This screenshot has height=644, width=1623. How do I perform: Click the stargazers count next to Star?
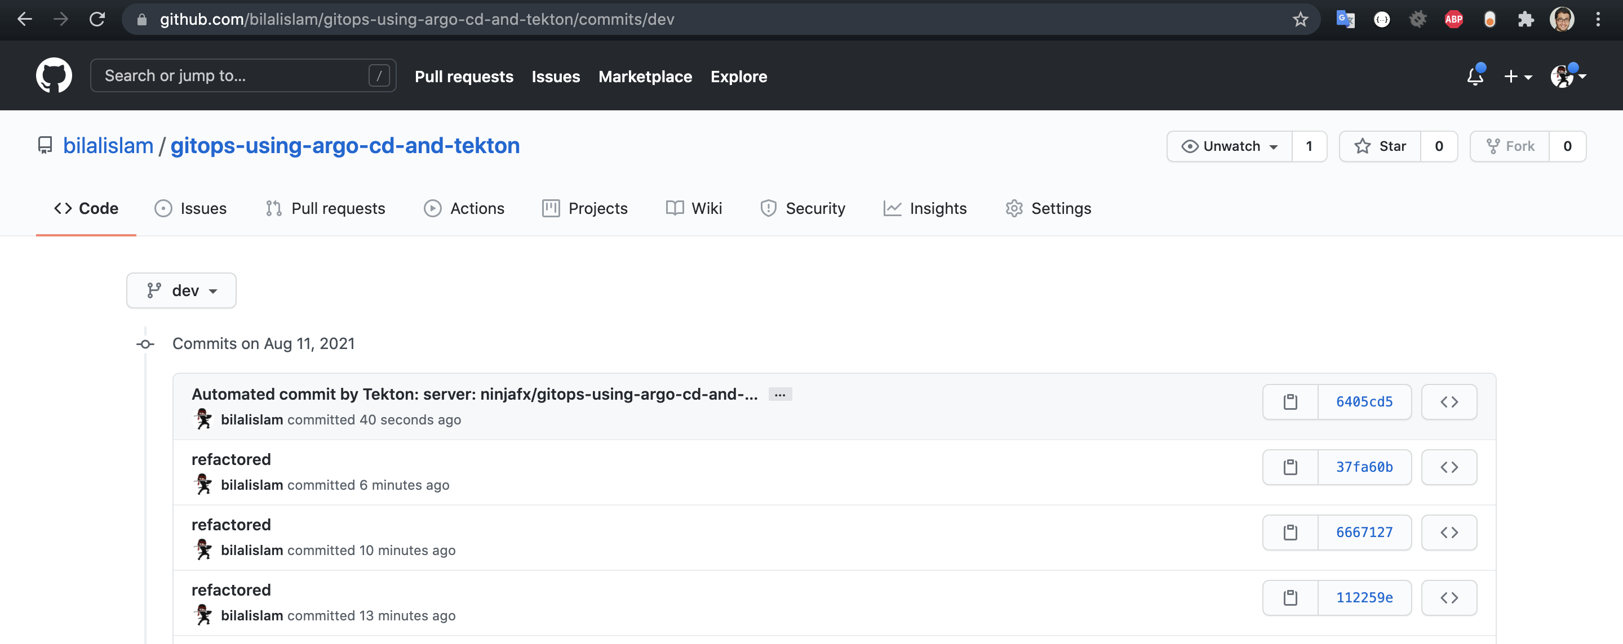(x=1439, y=146)
